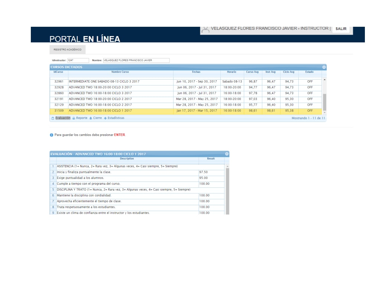Image resolution: width=392 pixels, height=303 pixels.
Task: Select course ADVANCED TWO 18:00-20:00 CICLO 3 2017
Action: click(x=185, y=87)
